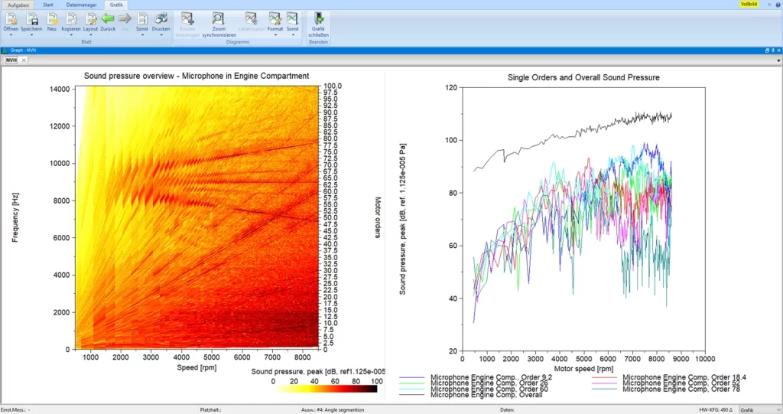The width and height of the screenshot is (783, 414).
Task: Click the Speichern disk icon
Action: [31, 18]
